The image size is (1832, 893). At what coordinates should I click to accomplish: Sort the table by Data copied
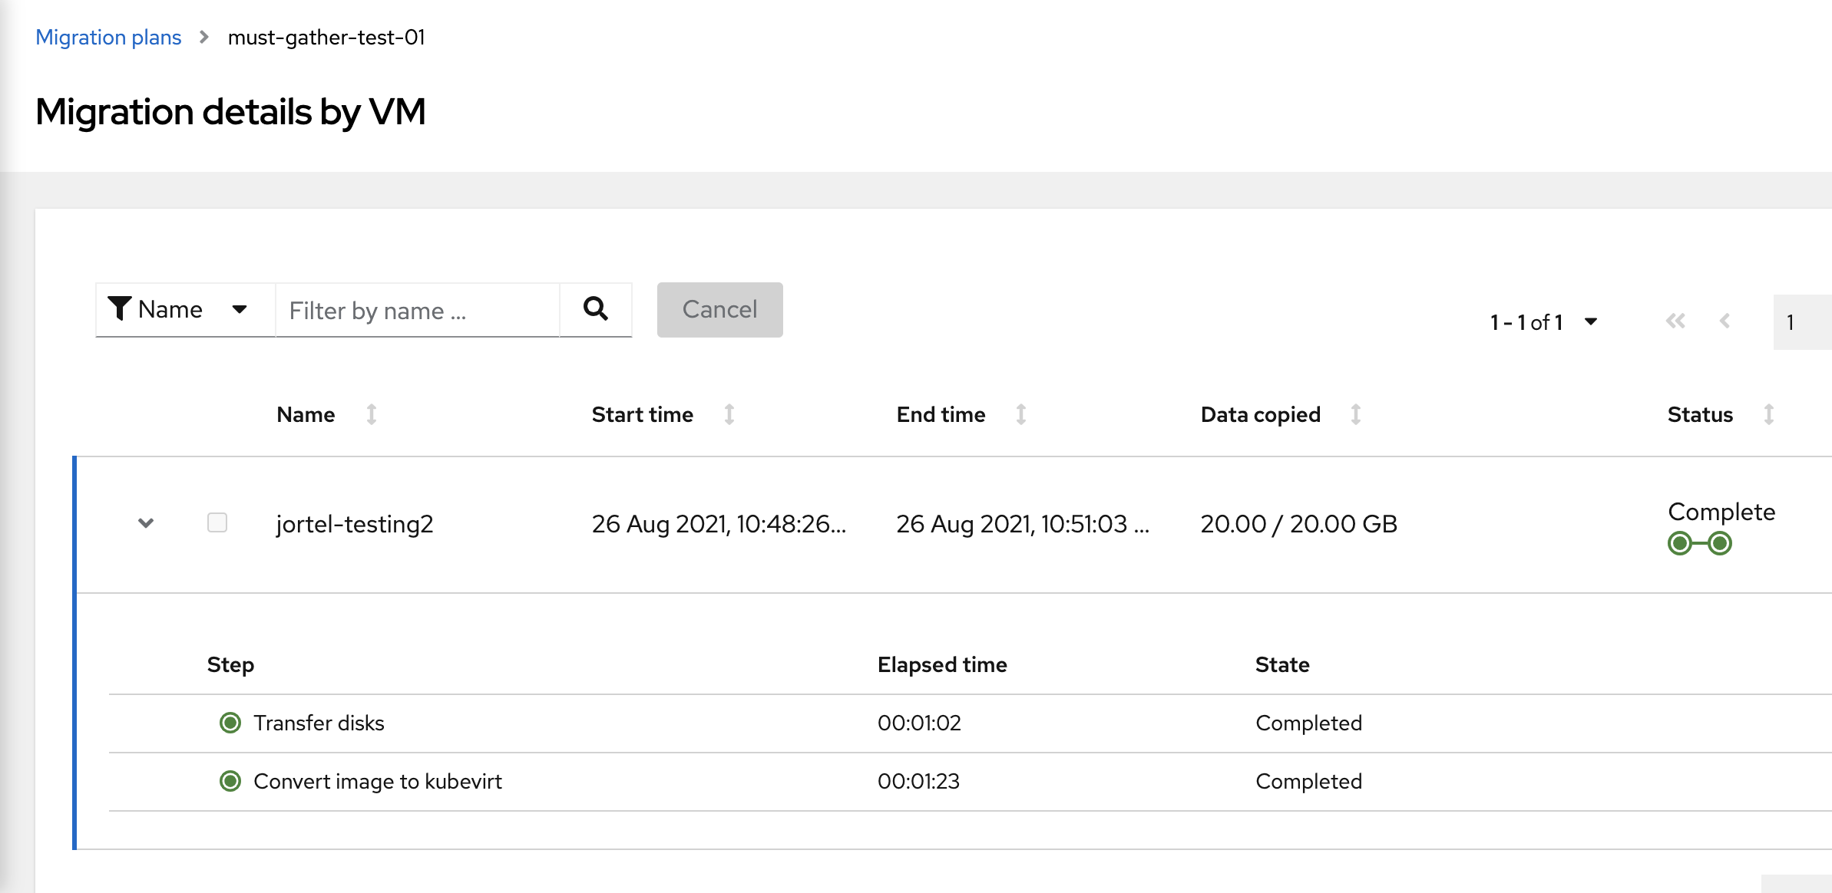tap(1356, 414)
